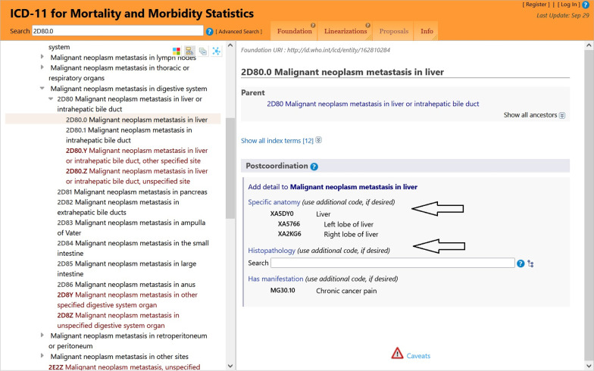Click the network graph icon above tree

click(216, 51)
